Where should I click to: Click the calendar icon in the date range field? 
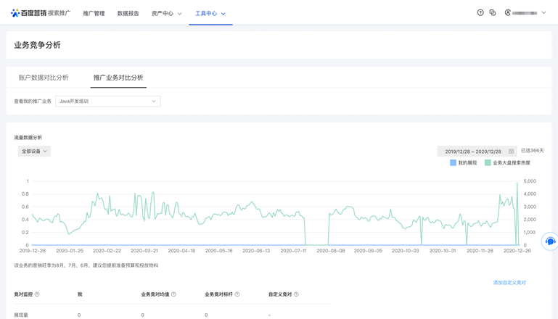click(512, 152)
